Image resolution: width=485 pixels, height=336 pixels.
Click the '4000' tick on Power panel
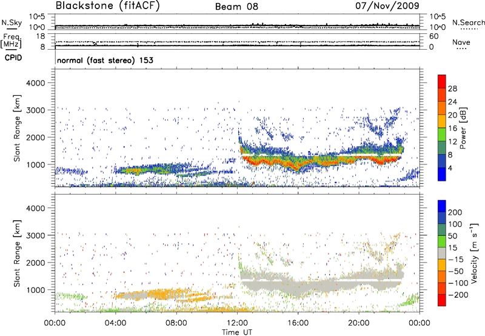click(35, 83)
